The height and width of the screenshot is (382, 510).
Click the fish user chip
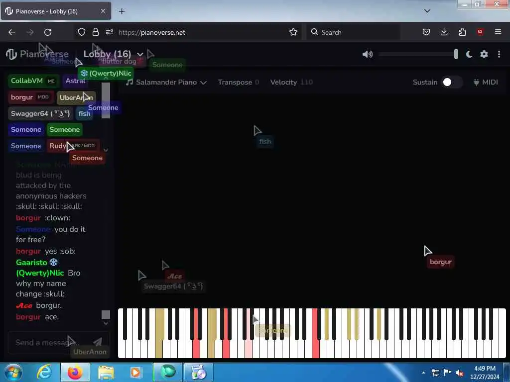(x=84, y=113)
